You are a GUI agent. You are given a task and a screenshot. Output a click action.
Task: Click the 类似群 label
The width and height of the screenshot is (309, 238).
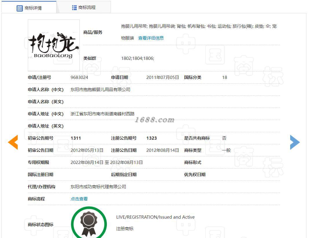click(x=90, y=58)
